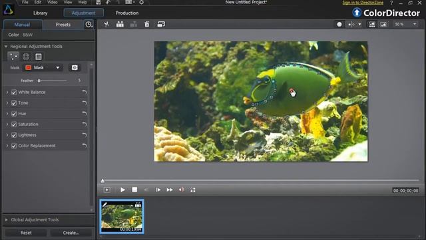426x240 pixels.
Task: Mute the volume speaker icon
Action: pyautogui.click(x=181, y=189)
